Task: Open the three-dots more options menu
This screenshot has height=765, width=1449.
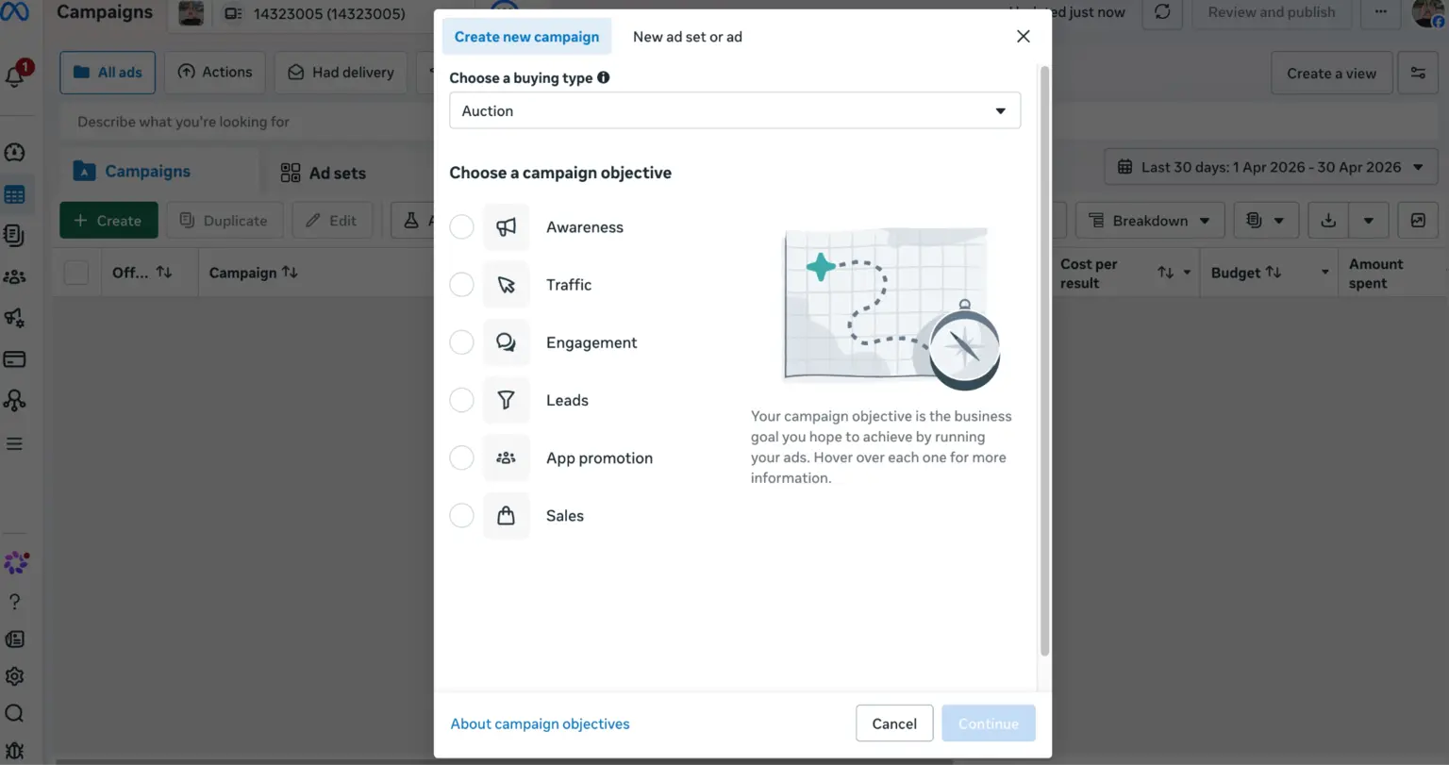Action: coord(1381,12)
